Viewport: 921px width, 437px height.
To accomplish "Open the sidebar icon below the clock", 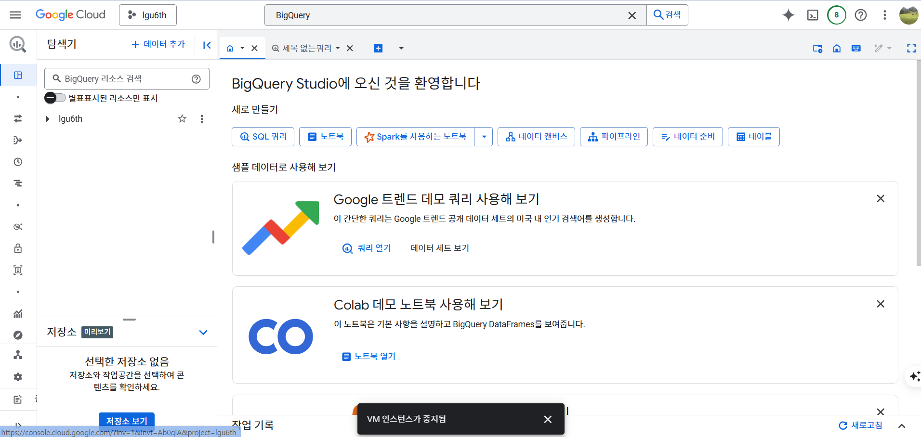I will coord(18,183).
